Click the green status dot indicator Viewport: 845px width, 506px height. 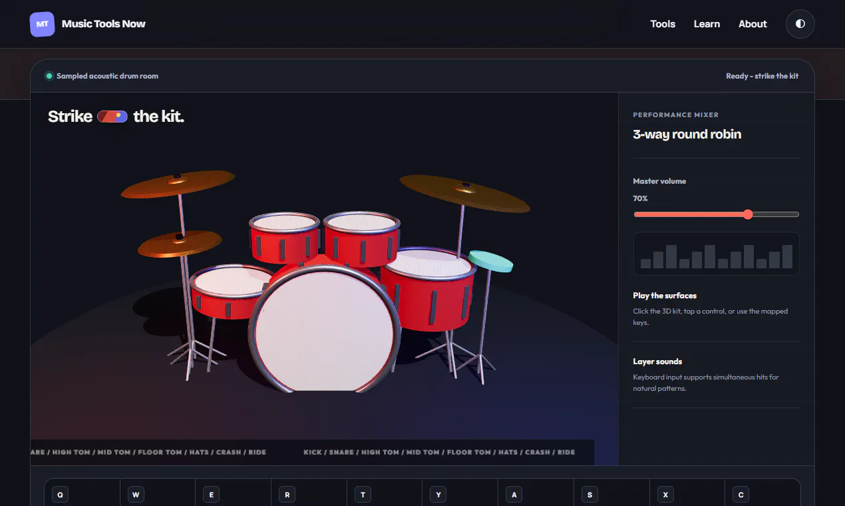tap(49, 76)
